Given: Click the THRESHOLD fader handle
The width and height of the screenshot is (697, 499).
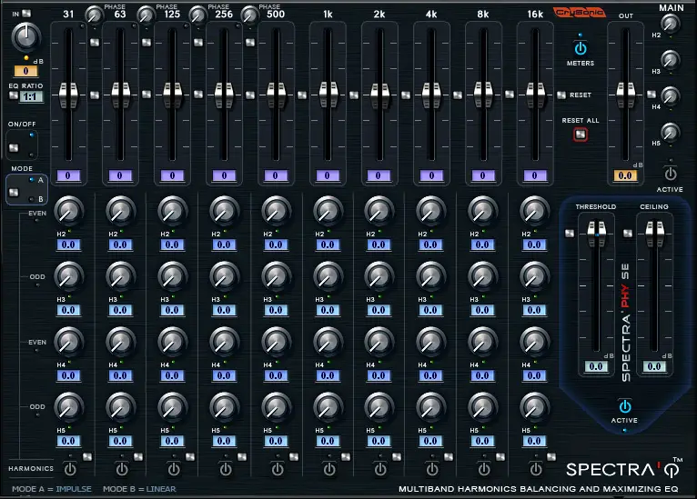Looking at the screenshot, I should [x=597, y=234].
